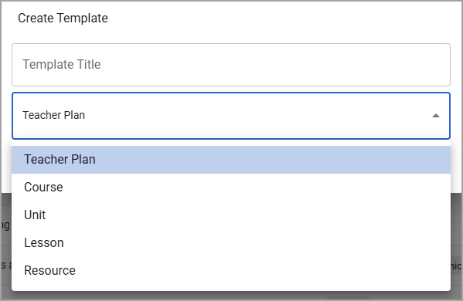Image resolution: width=463 pixels, height=301 pixels.
Task: Select the highlighted Teacher Plan option
Action: click(231, 160)
